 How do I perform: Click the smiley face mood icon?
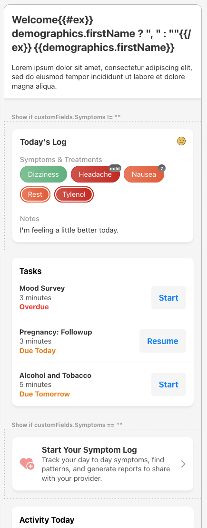pyautogui.click(x=181, y=141)
